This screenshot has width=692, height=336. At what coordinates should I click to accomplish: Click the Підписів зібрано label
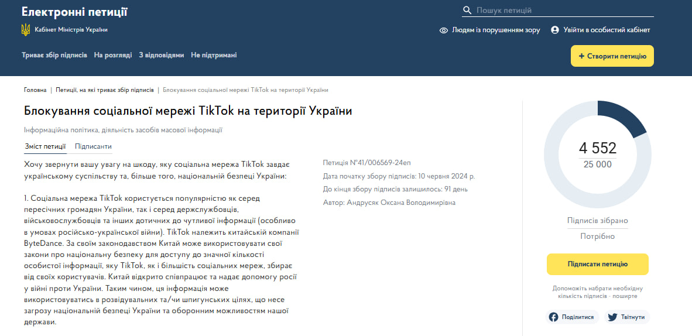[598, 221]
